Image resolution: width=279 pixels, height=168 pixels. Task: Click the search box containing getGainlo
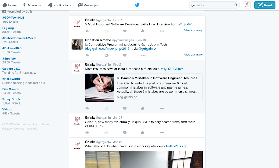(214, 5)
